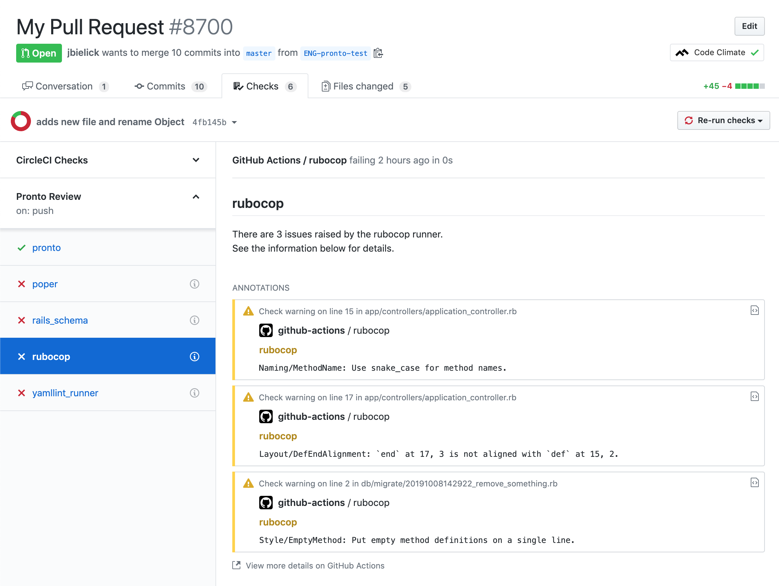This screenshot has height=586, width=779.
Task: Collapse the Pronto Review section
Action: (x=196, y=197)
